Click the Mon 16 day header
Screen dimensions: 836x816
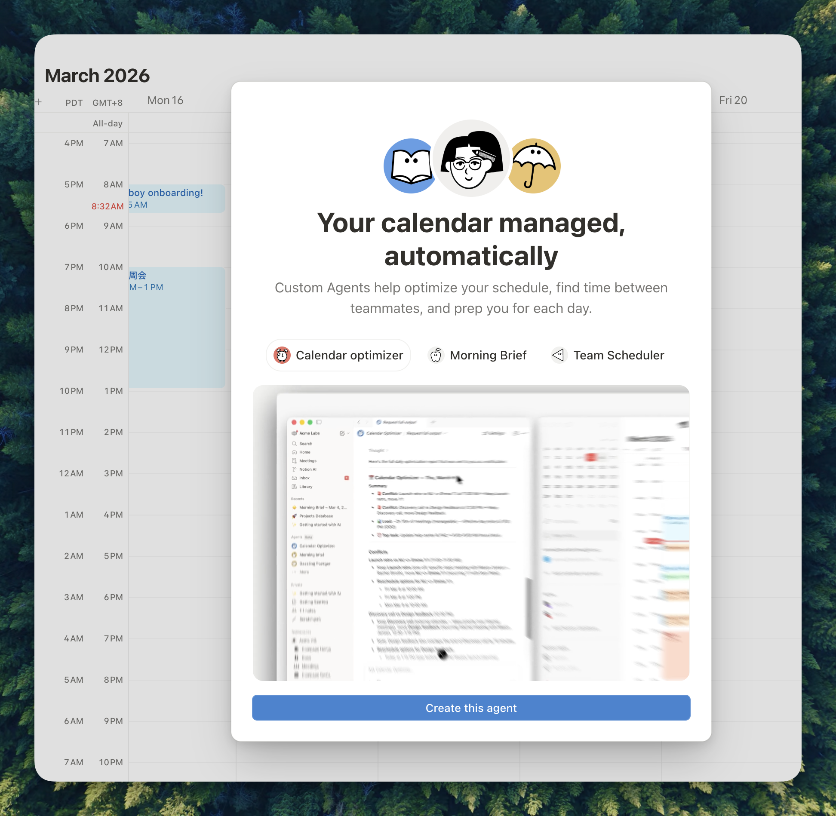pyautogui.click(x=166, y=101)
